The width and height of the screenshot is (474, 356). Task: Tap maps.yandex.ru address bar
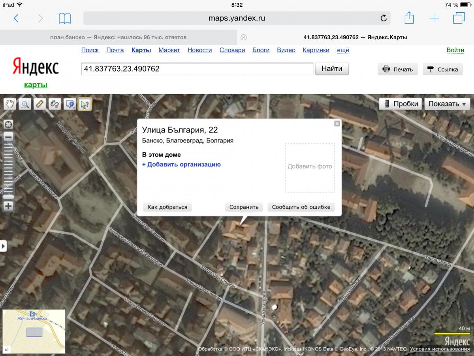pos(237,18)
